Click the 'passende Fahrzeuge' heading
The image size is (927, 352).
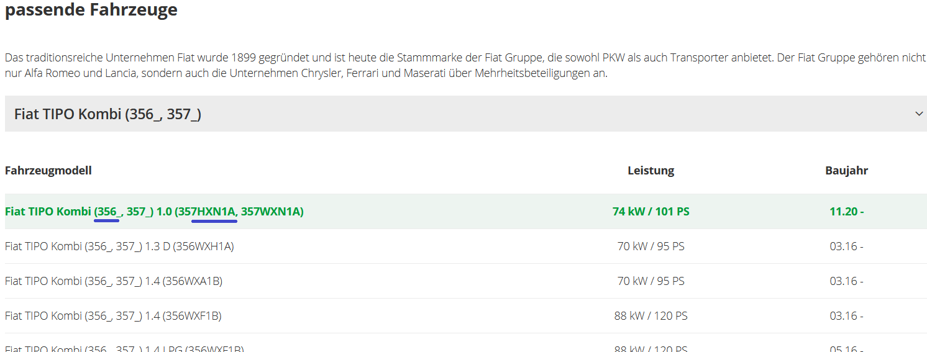pos(91,10)
